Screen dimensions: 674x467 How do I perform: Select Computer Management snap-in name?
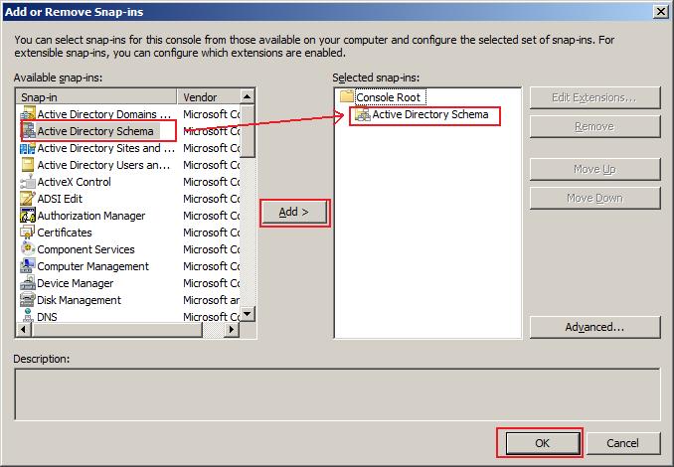coord(92,266)
